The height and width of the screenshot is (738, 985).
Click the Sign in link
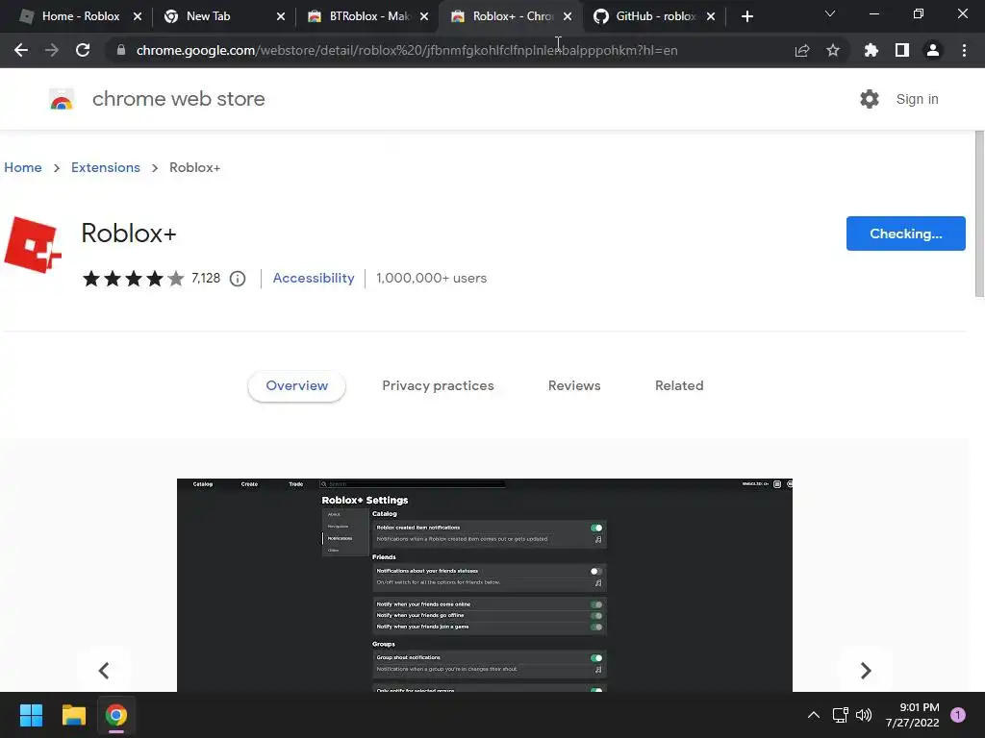[x=917, y=99]
